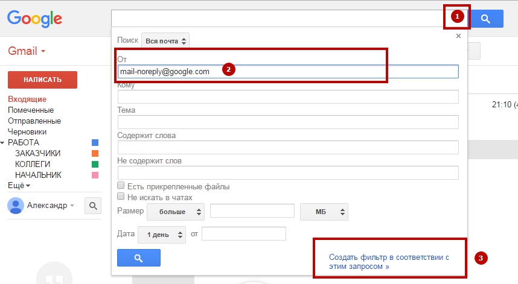518x284 pixels.
Task: Open the Входящие folder
Action: click(x=27, y=99)
